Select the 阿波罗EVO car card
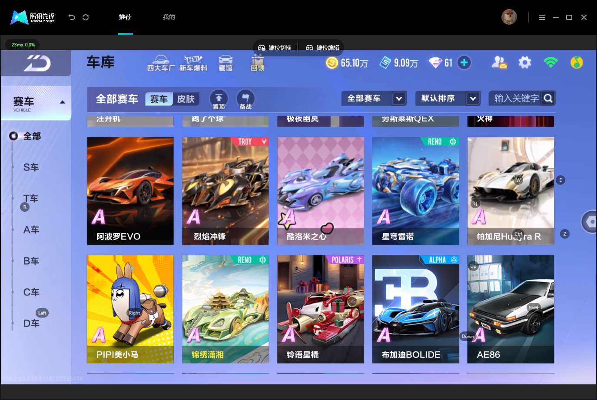Image resolution: width=597 pixels, height=400 pixels. coord(130,191)
